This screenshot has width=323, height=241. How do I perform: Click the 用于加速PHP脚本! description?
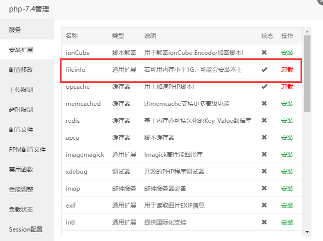click(169, 87)
